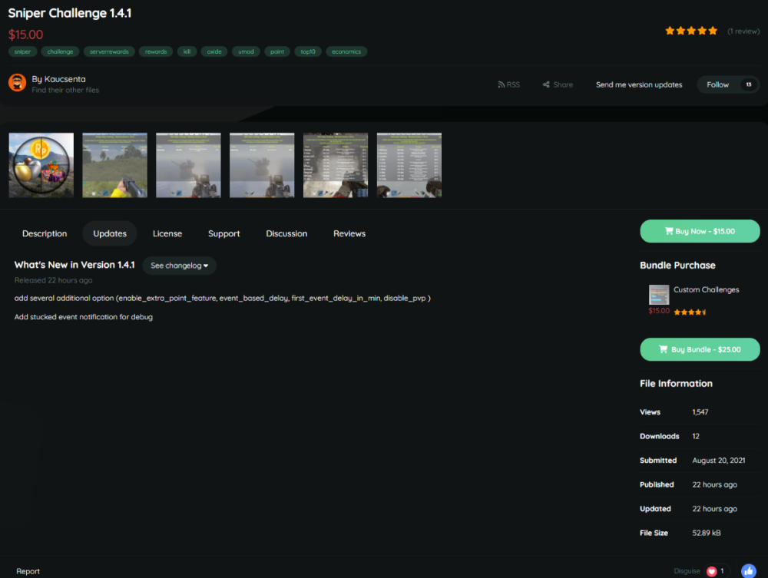The width and height of the screenshot is (768, 578).
Task: Select the Support tab
Action: pyautogui.click(x=224, y=233)
